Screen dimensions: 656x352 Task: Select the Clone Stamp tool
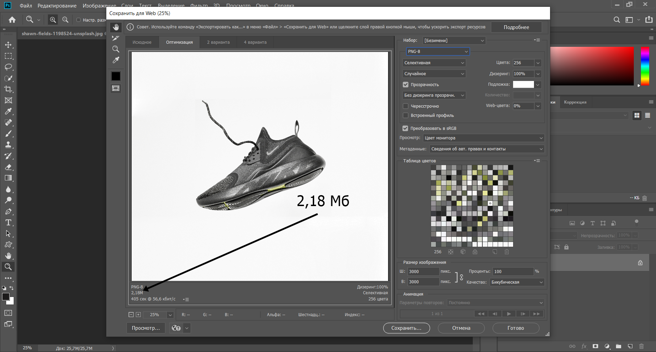(x=9, y=145)
